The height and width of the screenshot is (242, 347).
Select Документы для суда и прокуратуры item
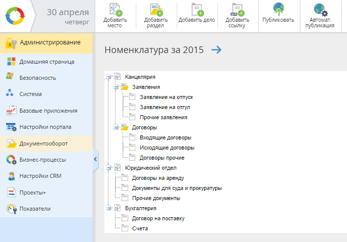pos(176,188)
